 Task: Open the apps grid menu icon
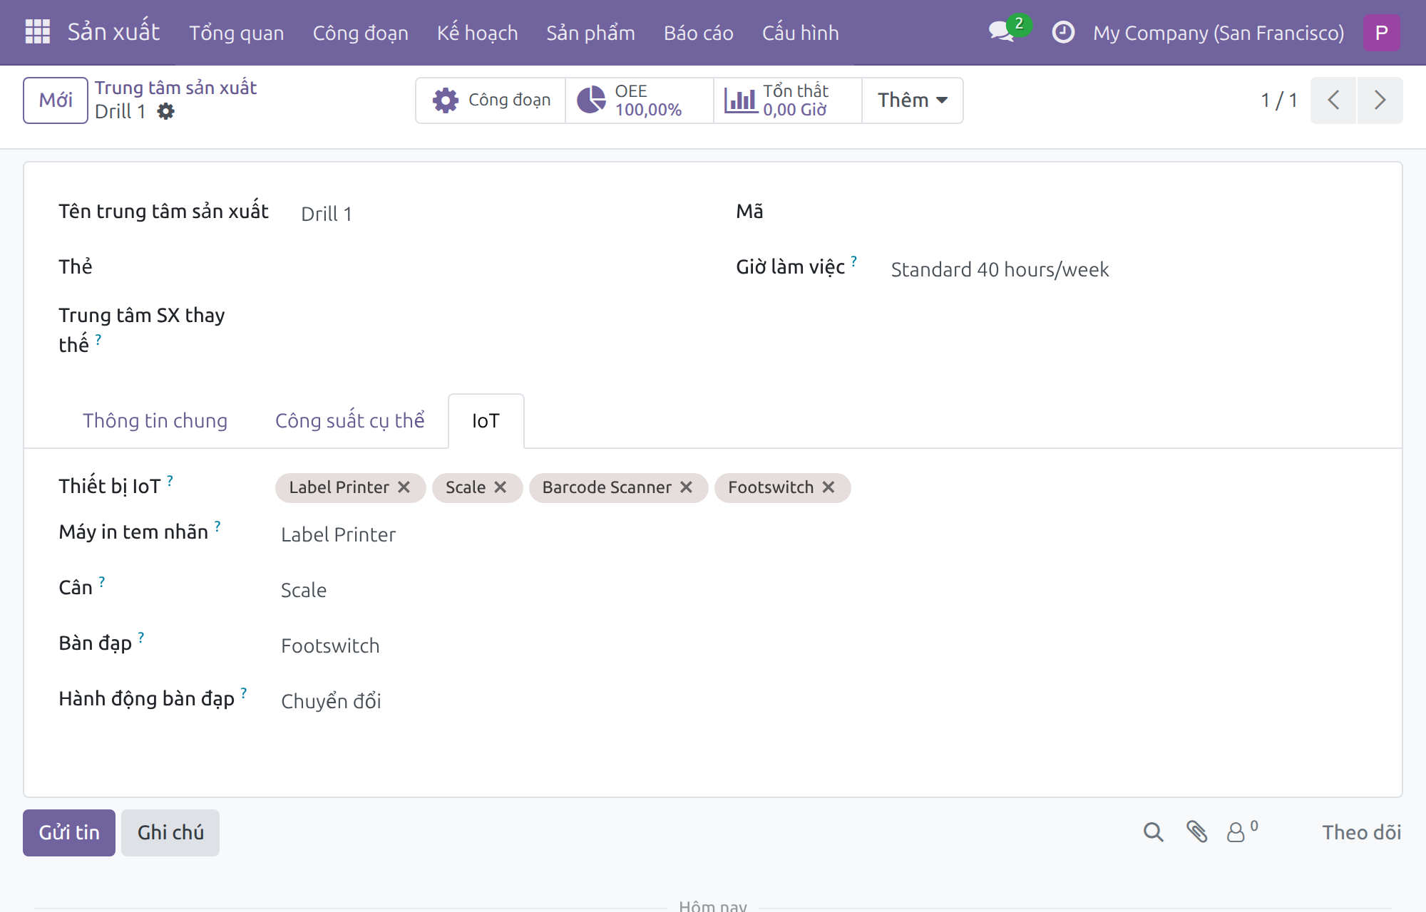[38, 32]
